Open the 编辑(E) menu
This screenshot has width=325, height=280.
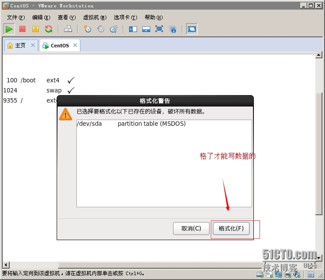[x=41, y=18]
